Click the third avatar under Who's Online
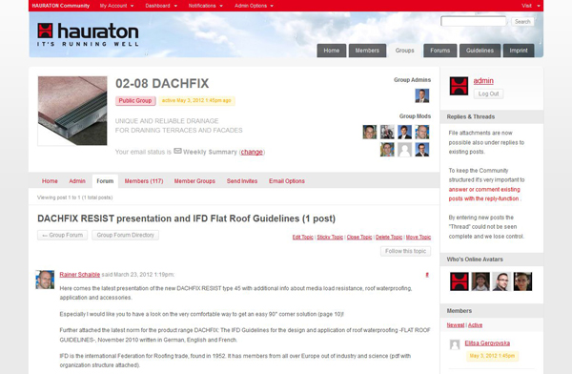Viewport: 572px width, 374px height. (x=501, y=281)
